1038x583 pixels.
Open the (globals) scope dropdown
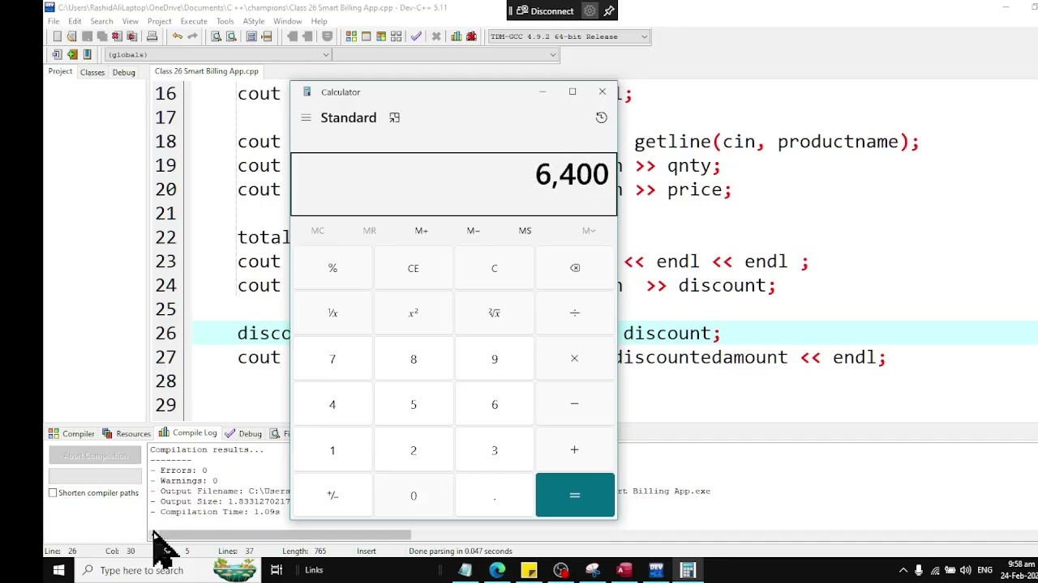(x=218, y=54)
